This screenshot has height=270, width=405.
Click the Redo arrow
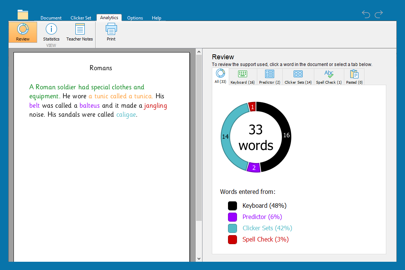(379, 14)
